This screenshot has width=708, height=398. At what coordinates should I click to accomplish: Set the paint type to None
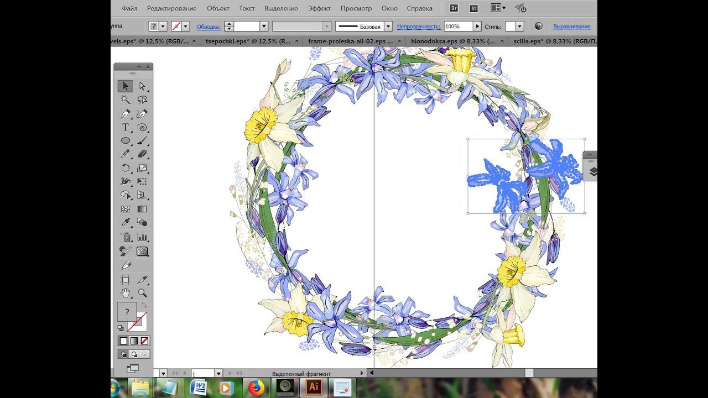point(144,341)
